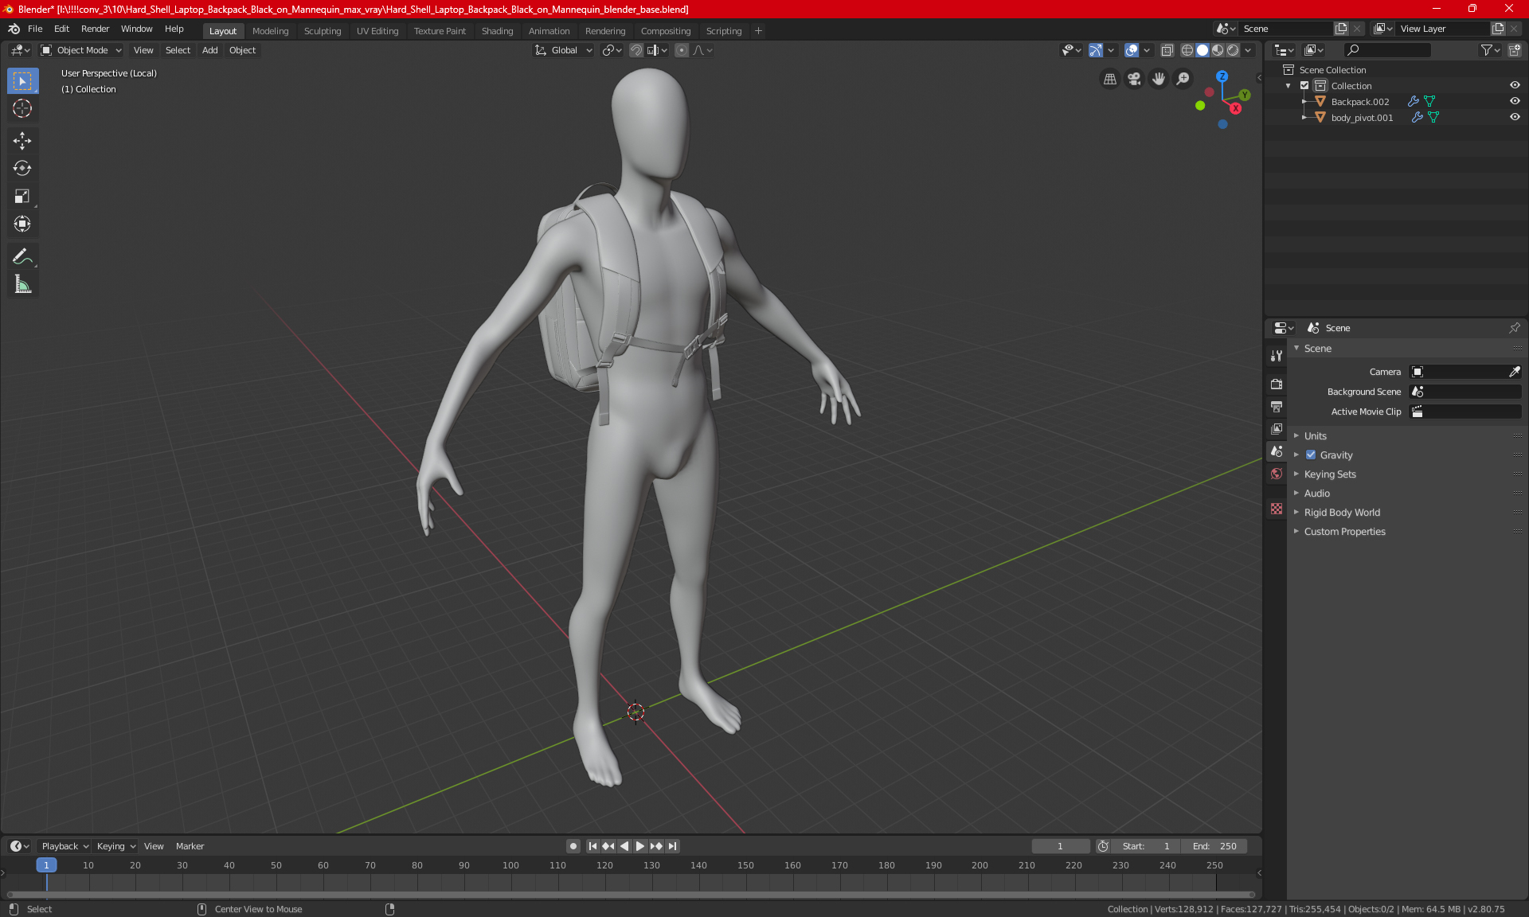Pin the Scene properties panel
This screenshot has width=1529, height=917.
(1515, 328)
